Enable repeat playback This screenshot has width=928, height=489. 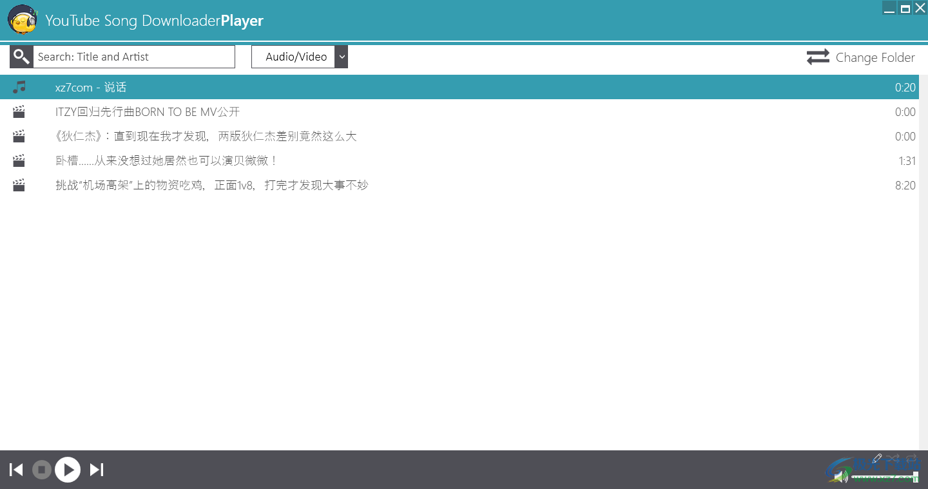[x=911, y=458]
